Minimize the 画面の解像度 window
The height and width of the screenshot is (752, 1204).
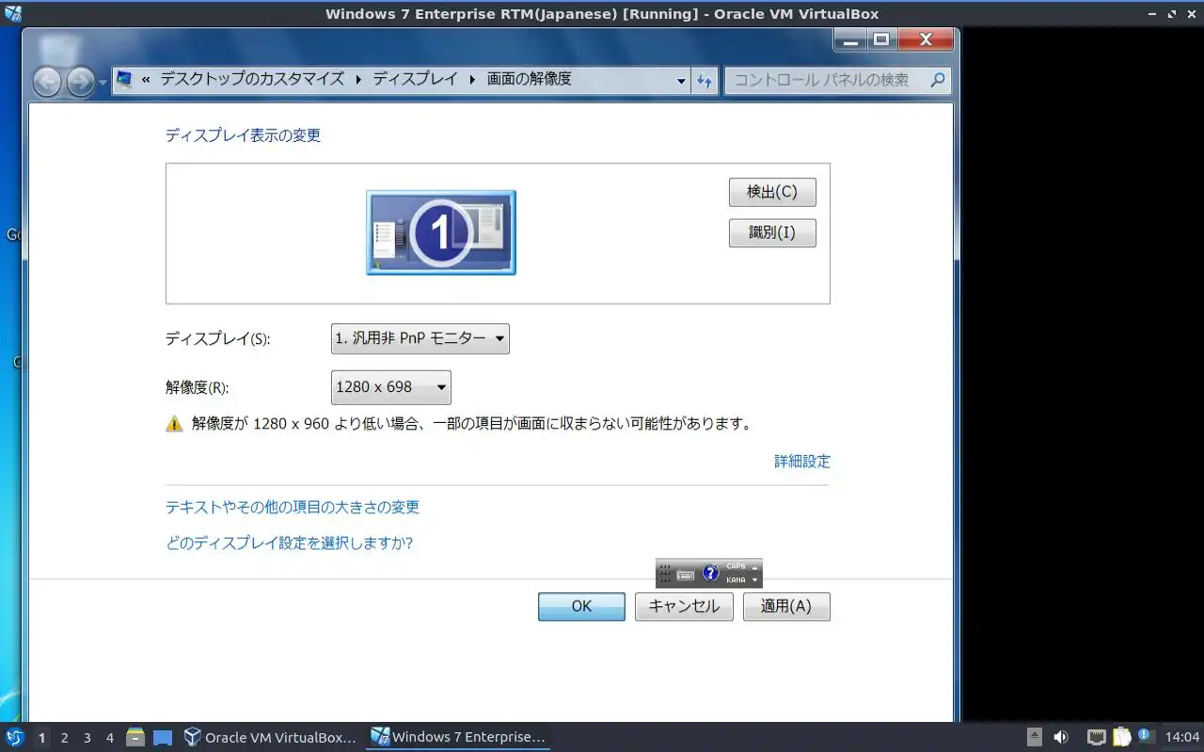[851, 39]
